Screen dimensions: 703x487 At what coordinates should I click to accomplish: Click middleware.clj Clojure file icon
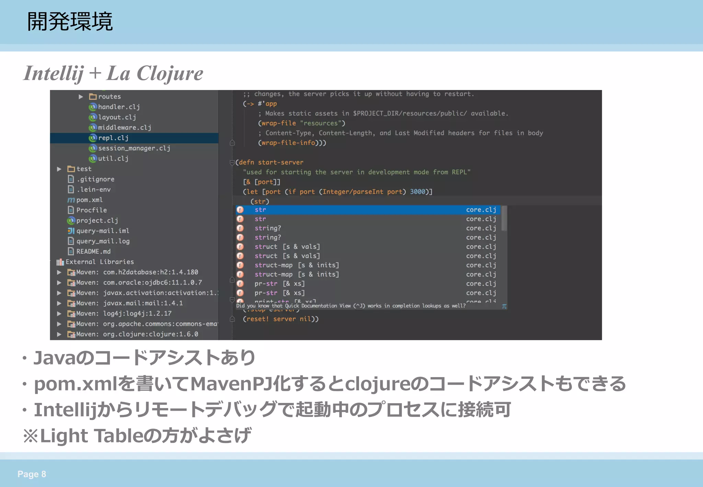93,127
